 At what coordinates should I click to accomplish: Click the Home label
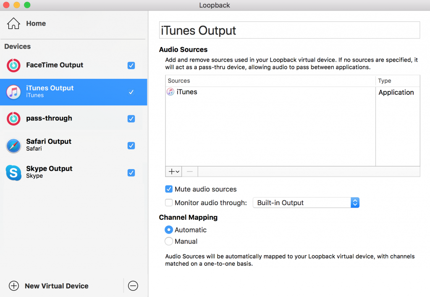[36, 23]
